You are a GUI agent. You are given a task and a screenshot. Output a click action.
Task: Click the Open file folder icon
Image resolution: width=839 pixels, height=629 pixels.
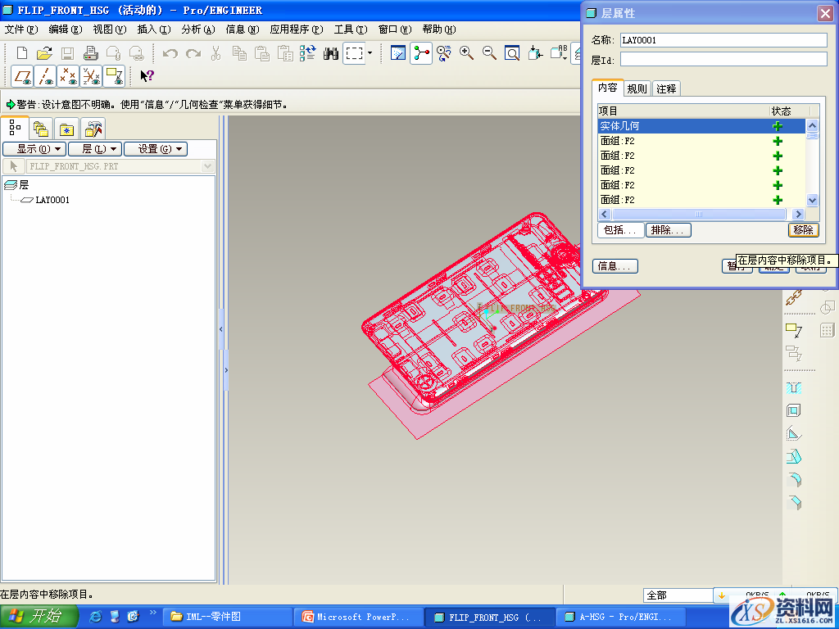pos(44,54)
